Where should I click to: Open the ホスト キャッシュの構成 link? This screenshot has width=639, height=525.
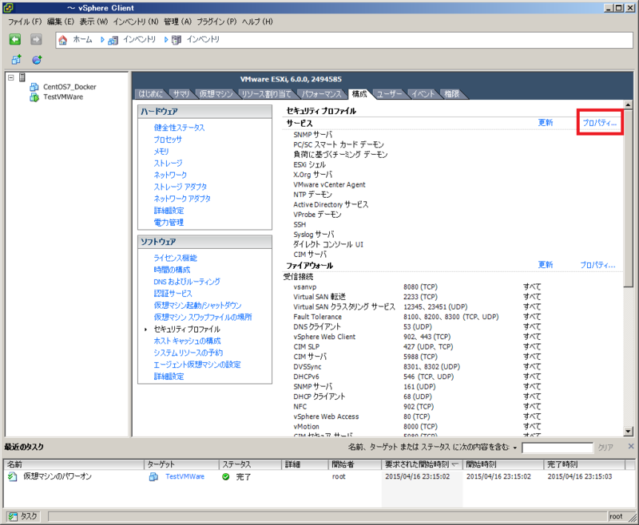187,341
